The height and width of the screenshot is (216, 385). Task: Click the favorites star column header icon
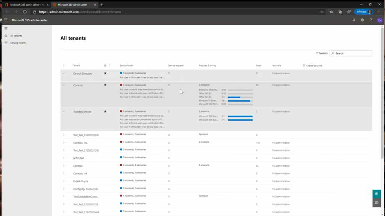click(x=105, y=65)
